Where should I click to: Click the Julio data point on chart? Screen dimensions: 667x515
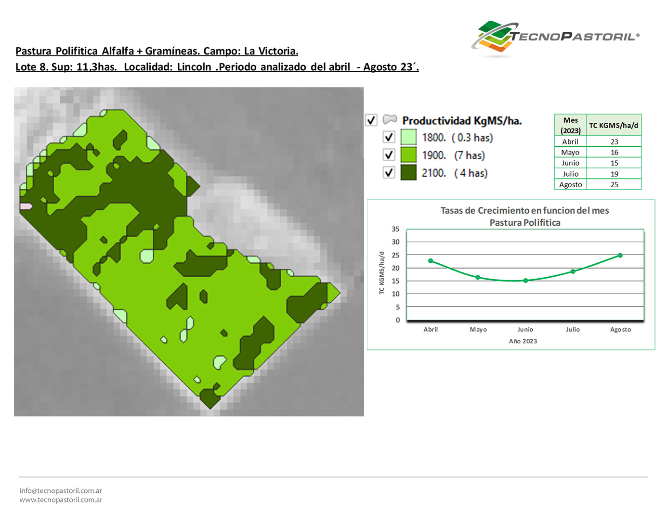(x=573, y=271)
